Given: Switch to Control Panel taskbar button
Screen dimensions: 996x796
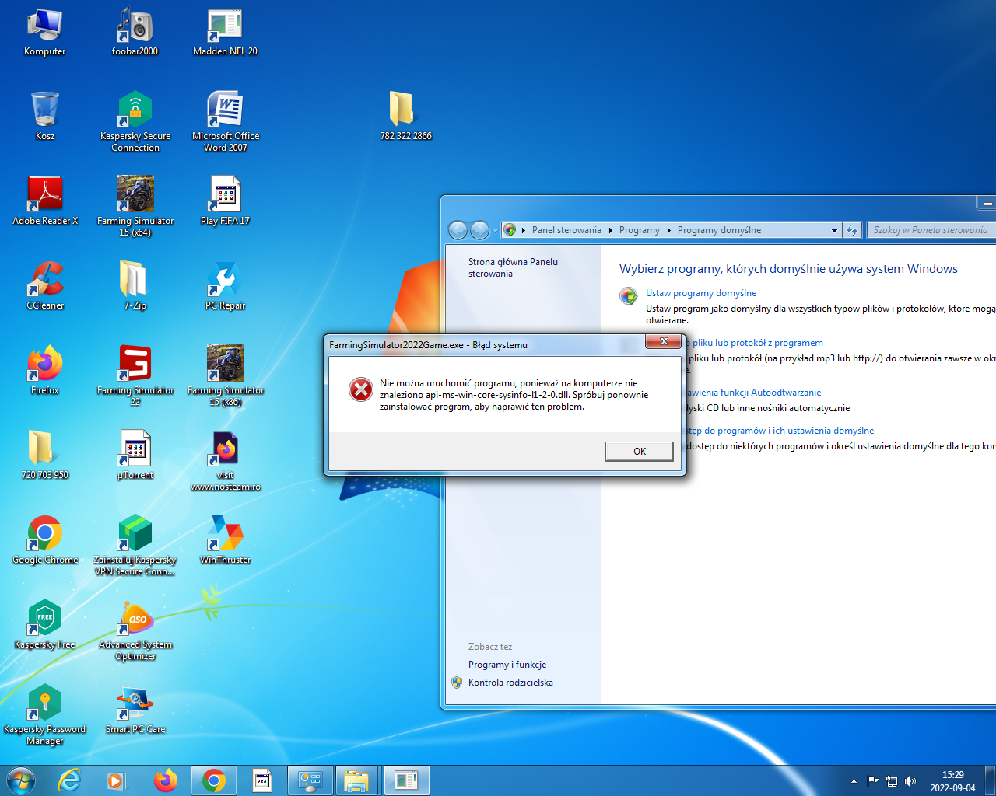Looking at the screenshot, I should pyautogui.click(x=310, y=780).
